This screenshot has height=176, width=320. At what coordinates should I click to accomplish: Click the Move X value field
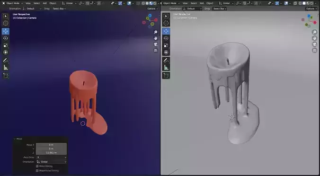51,145
